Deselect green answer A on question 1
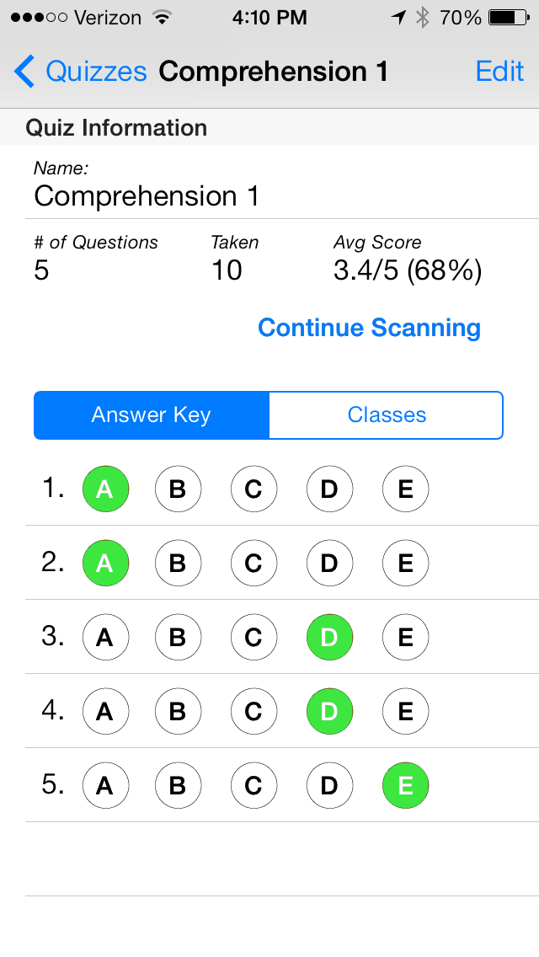 pyautogui.click(x=104, y=489)
